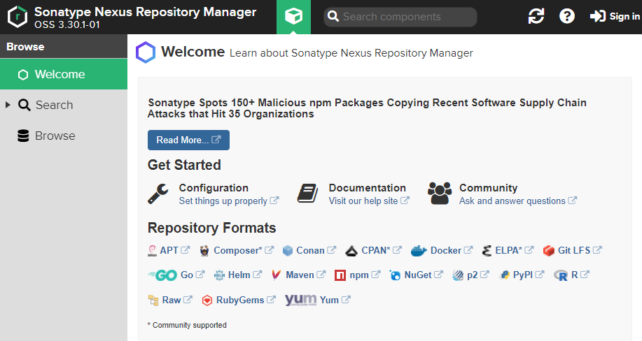Image resolution: width=642 pixels, height=341 pixels.
Task: Click the Sign in button
Action: (615, 16)
